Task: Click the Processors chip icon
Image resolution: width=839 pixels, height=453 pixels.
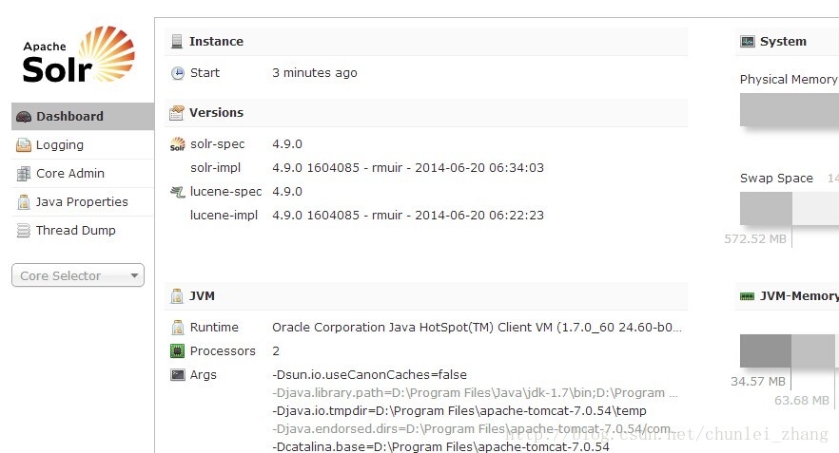Action: pos(177,351)
